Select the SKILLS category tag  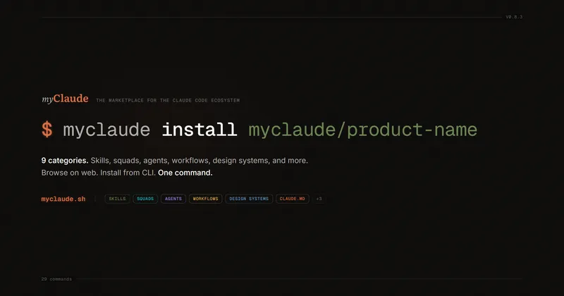(117, 199)
